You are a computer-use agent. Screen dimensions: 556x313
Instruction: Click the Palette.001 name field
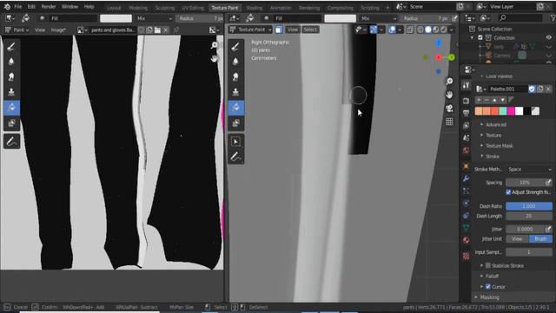click(x=506, y=89)
